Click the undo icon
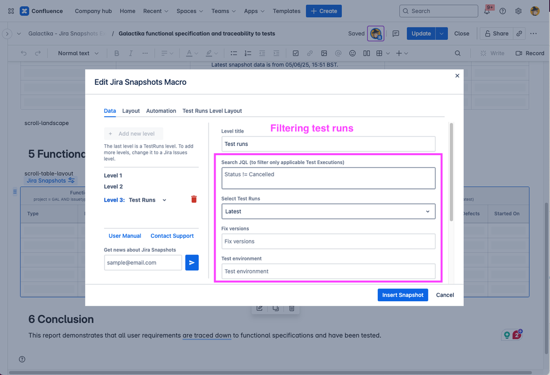This screenshot has width=550, height=375. [24, 53]
